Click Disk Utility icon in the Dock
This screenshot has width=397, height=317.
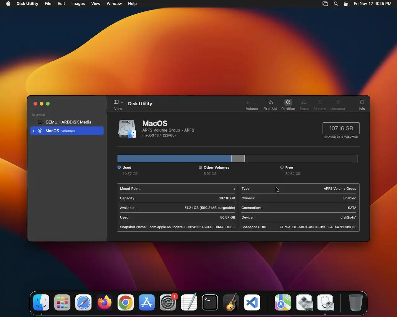325,302
